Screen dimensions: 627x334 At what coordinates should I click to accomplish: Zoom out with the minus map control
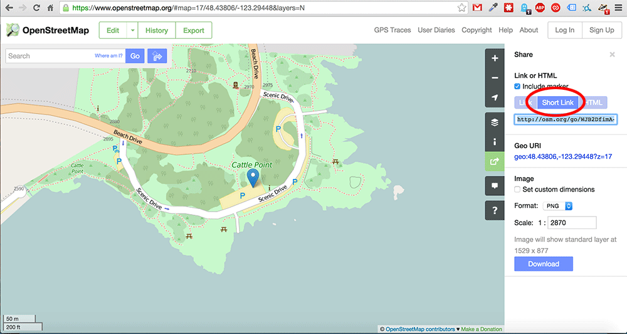click(x=495, y=78)
